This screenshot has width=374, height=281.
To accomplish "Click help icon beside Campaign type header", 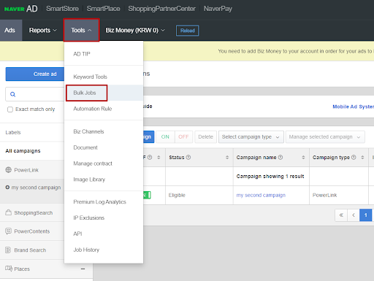I will 354,158.
